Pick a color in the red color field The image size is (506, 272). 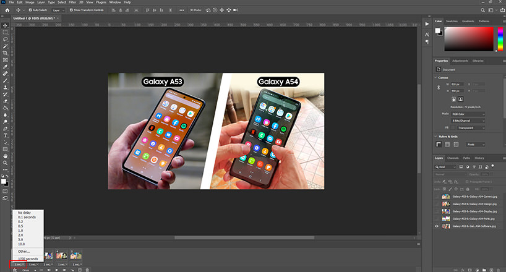tap(469, 39)
